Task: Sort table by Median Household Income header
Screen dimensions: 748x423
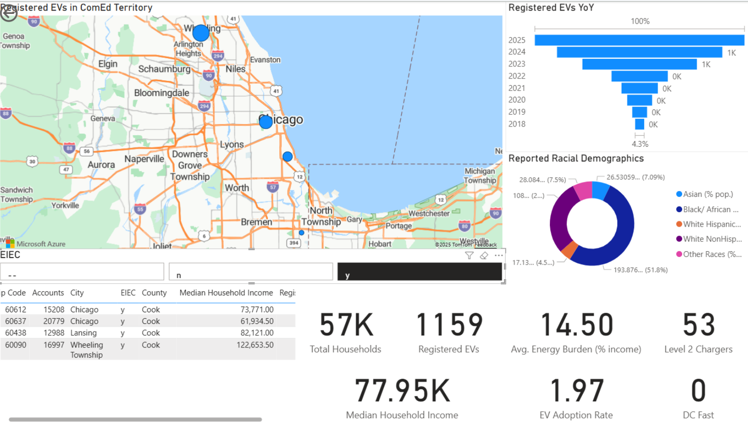Action: coord(226,293)
